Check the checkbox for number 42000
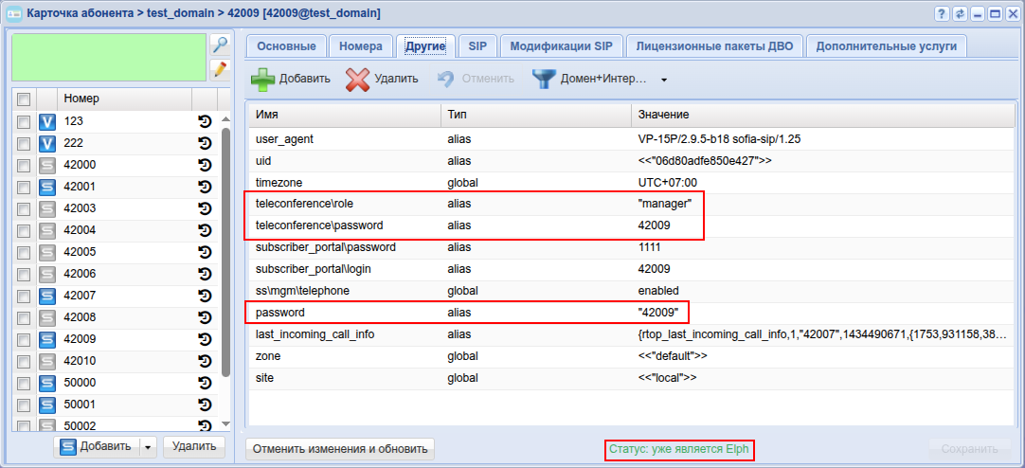This screenshot has height=468, width=1025. coord(25,166)
